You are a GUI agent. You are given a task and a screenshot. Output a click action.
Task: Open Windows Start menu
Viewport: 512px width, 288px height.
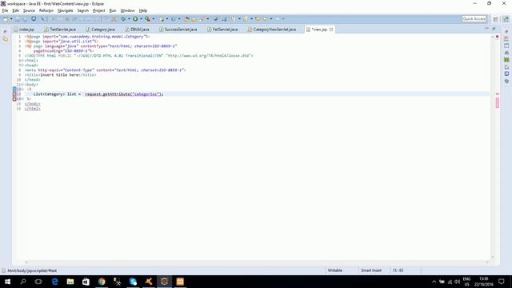pos(7,282)
